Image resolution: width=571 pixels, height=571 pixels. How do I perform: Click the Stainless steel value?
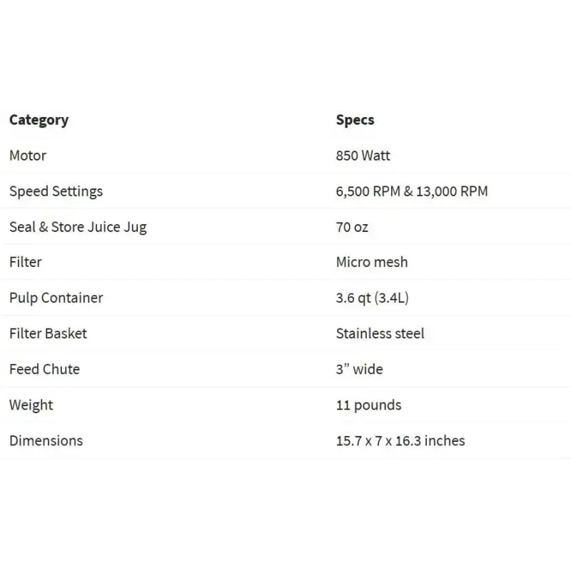380,333
